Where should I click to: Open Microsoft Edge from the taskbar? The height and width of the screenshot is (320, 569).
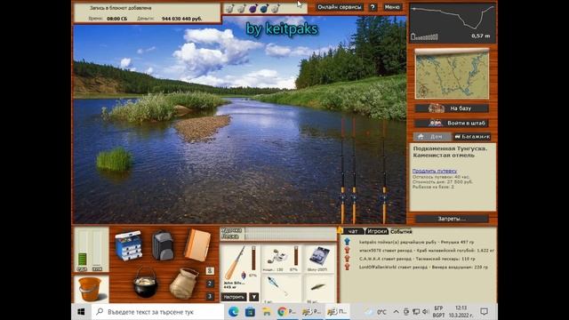(x=233, y=312)
